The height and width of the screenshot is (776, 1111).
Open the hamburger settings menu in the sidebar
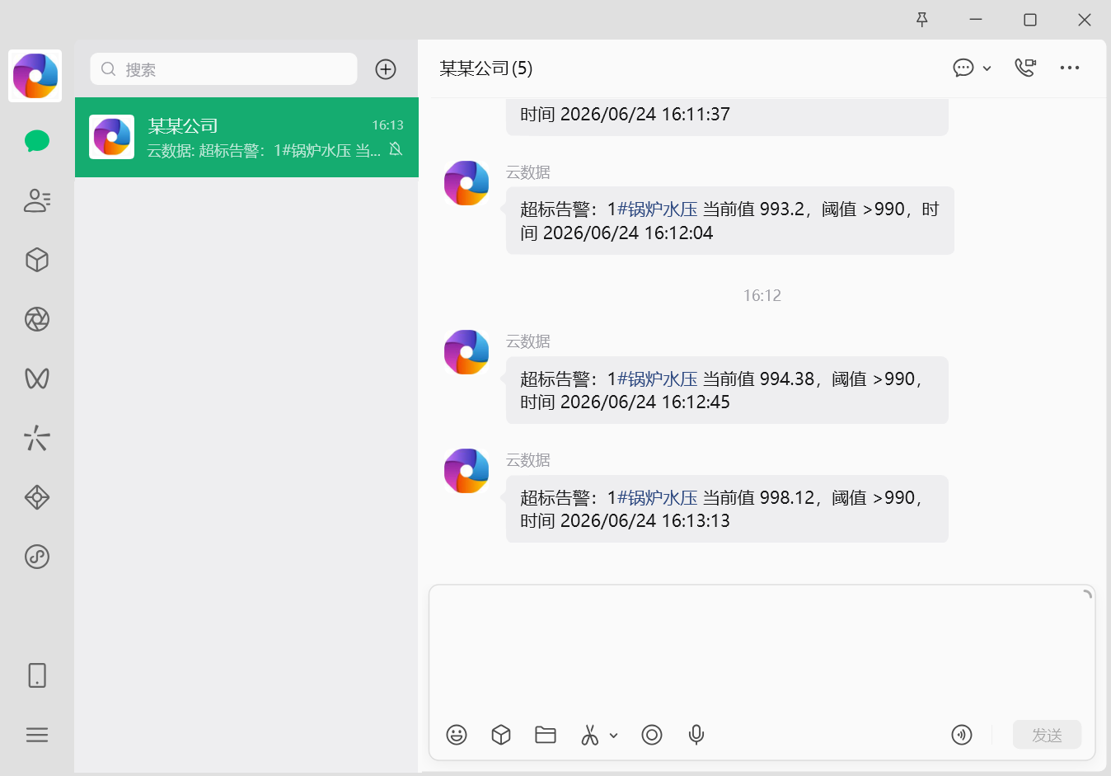(37, 735)
